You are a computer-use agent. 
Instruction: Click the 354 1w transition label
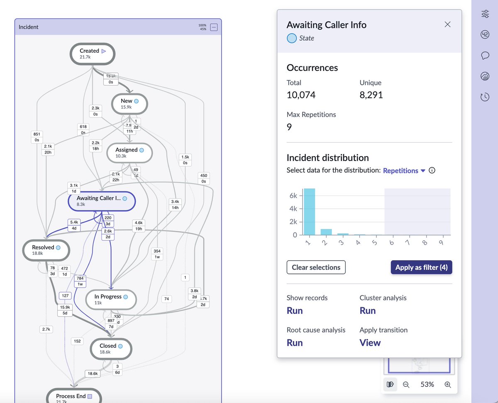157,254
